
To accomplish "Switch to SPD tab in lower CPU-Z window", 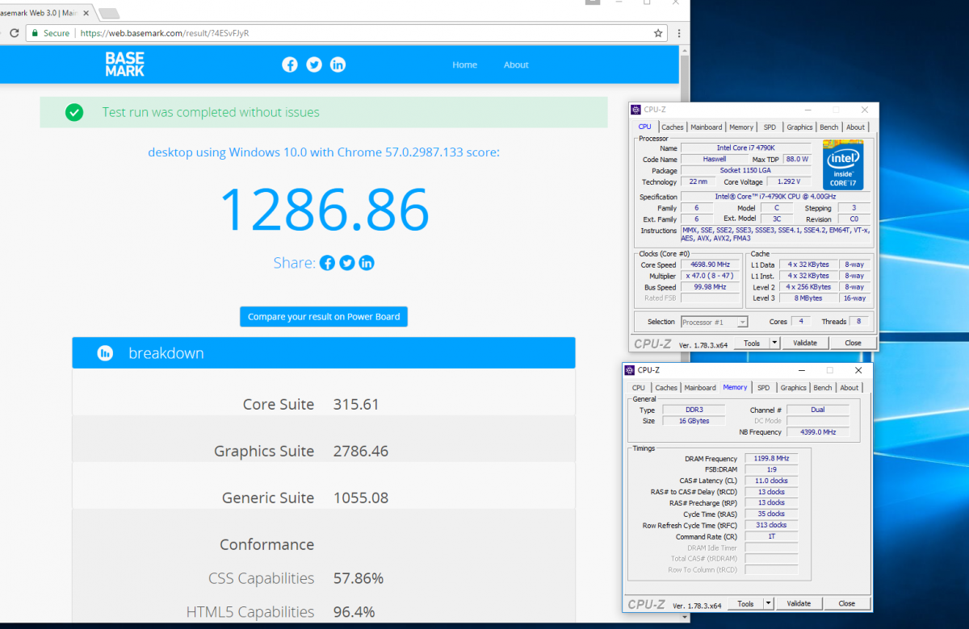I will click(763, 388).
